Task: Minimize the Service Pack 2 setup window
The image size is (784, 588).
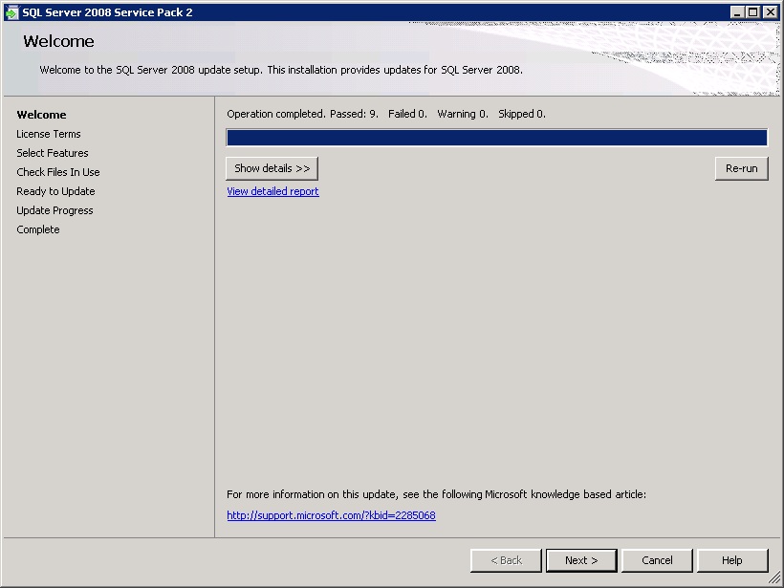Action: pos(737,12)
